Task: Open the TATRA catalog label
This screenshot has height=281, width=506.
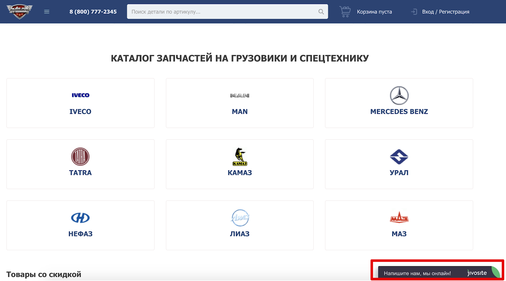Action: [x=80, y=173]
